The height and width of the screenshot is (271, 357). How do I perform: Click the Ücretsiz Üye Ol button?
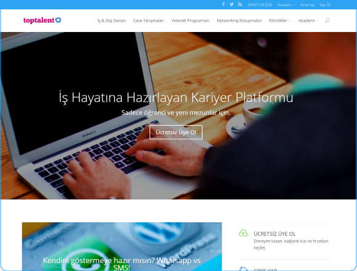[x=176, y=132]
